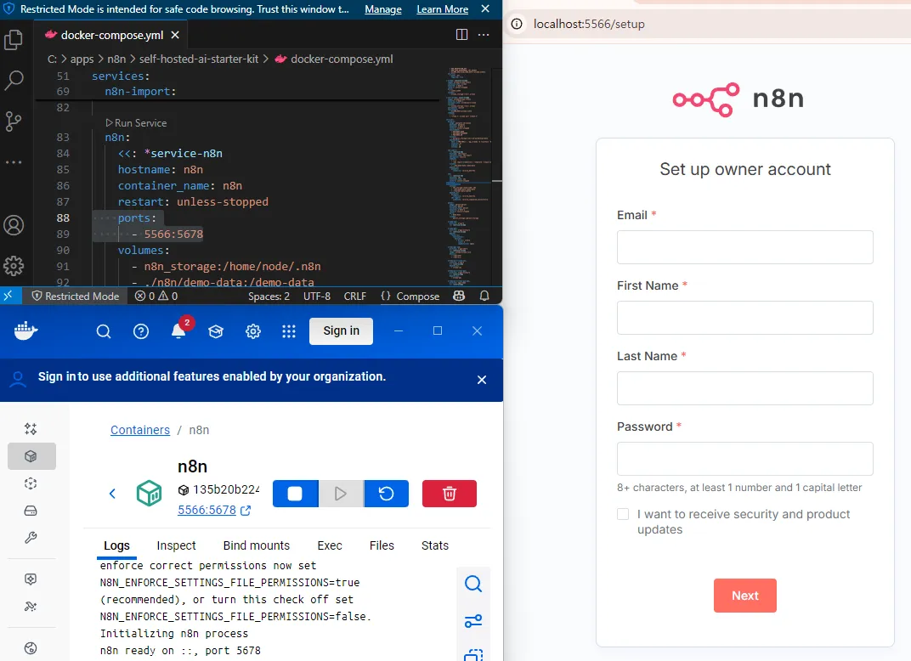Open the Accounts menu in VS Code
Viewport: 911px width, 661px height.
(14, 225)
